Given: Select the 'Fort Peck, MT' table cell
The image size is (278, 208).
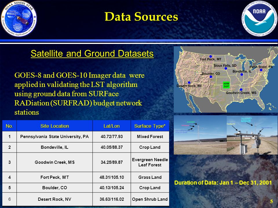Looking at the screenshot, I should (x=55, y=177).
